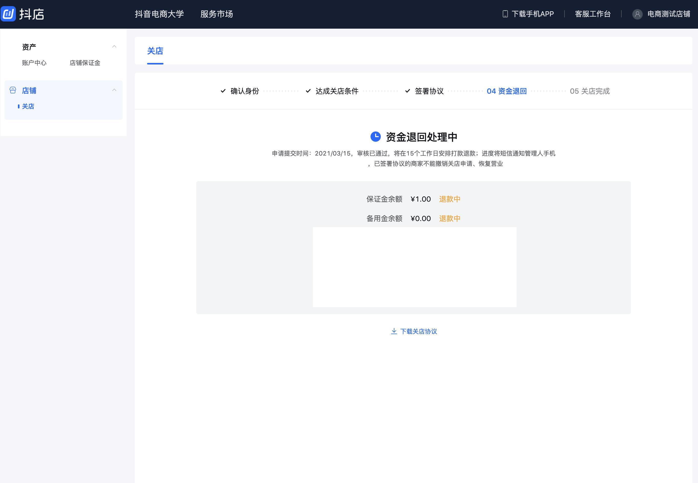The image size is (698, 483).
Task: Open 账户中心 in sidebar
Action: coord(34,63)
